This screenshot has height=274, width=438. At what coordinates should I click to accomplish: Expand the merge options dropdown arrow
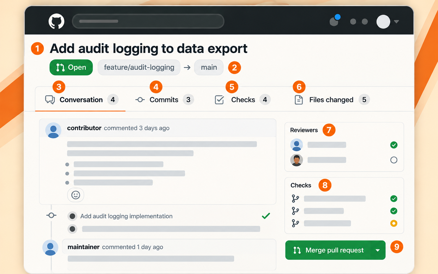[x=378, y=250]
